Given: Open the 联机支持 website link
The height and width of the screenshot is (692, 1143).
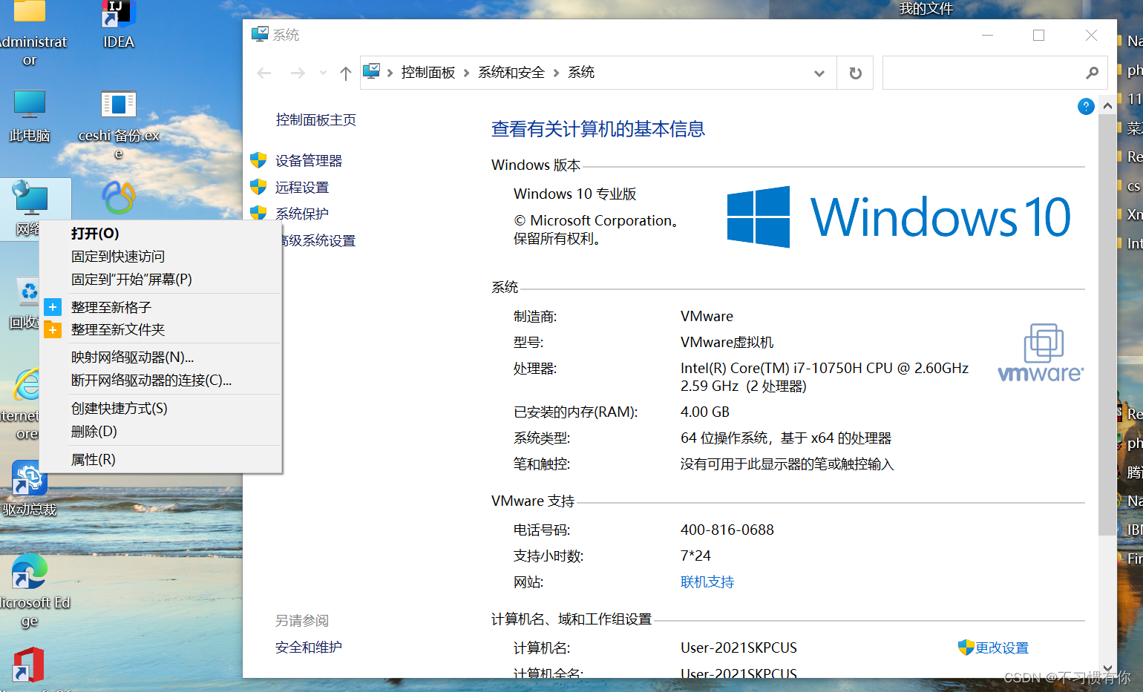Looking at the screenshot, I should (x=707, y=582).
